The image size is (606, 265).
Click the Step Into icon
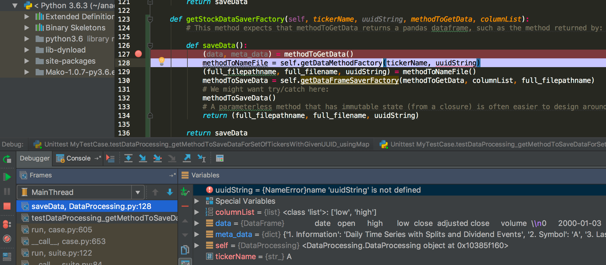point(143,158)
